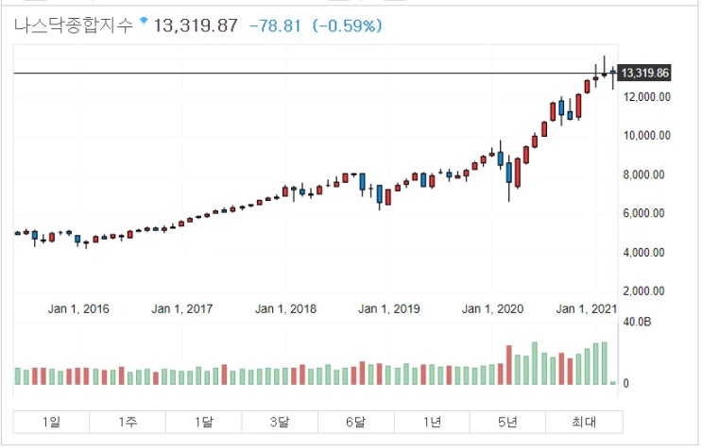Open the 나스닥종합지수 index title
The height and width of the screenshot is (448, 702).
pyautogui.click(x=74, y=25)
